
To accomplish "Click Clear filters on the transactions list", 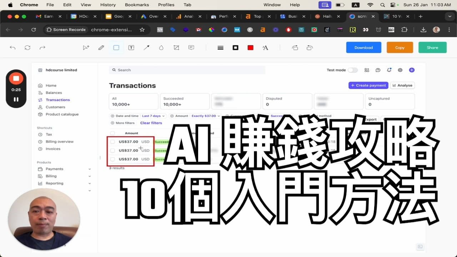I will (151, 123).
